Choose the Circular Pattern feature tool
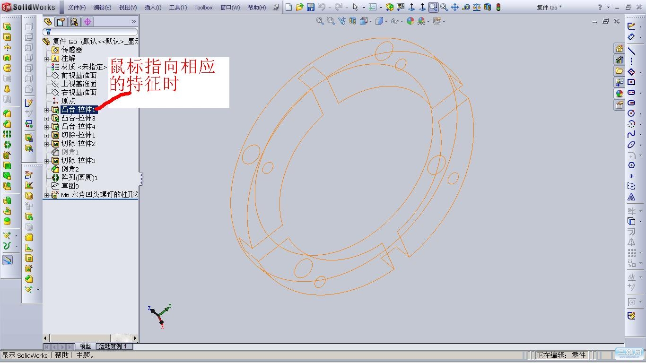646x363 pixels. click(7, 145)
